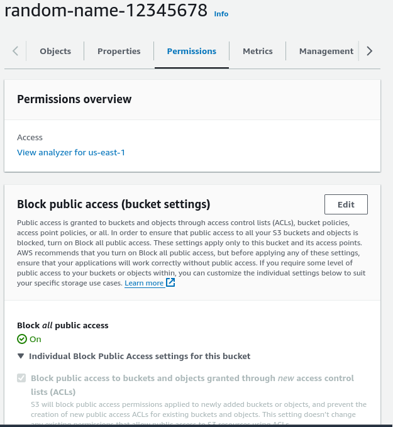Click the green check icon next to On
Image resolution: width=393 pixels, height=427 pixels.
click(22, 339)
